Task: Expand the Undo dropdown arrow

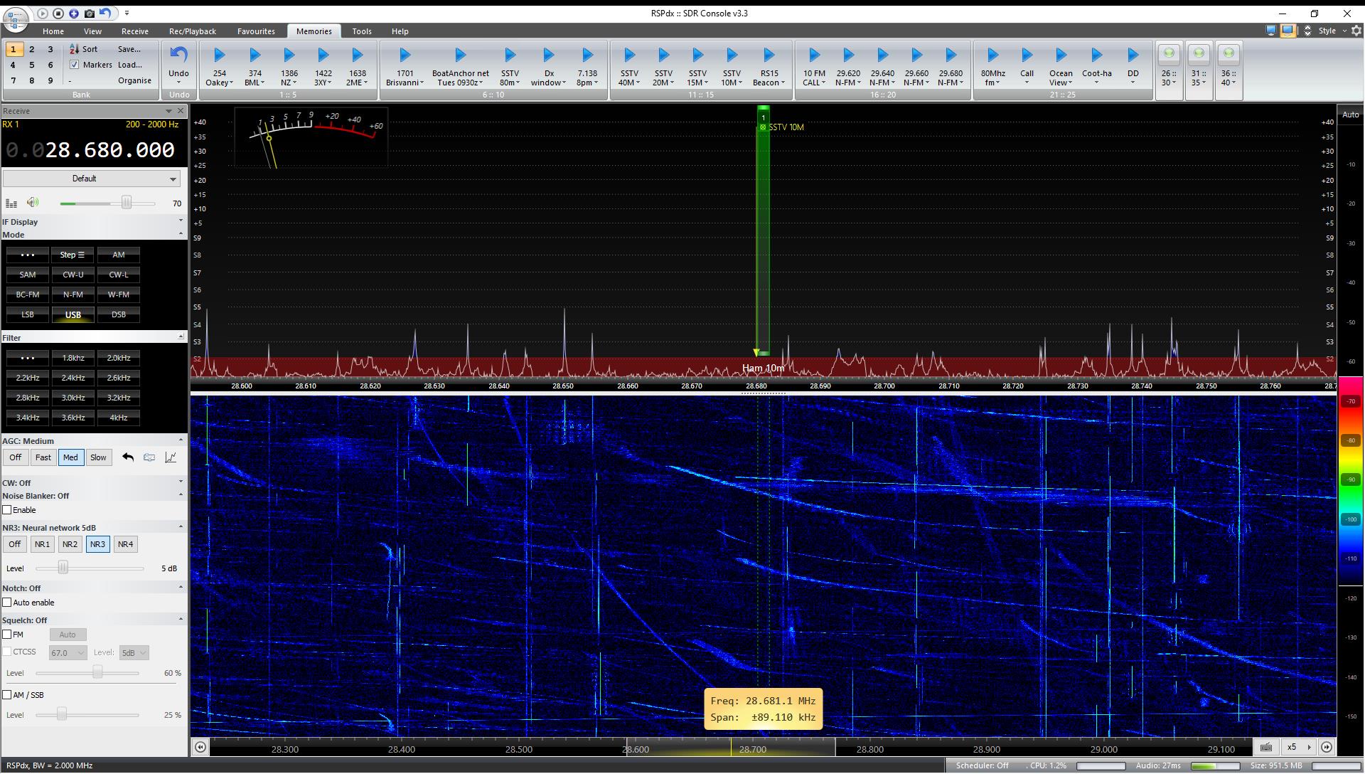Action: tap(178, 84)
